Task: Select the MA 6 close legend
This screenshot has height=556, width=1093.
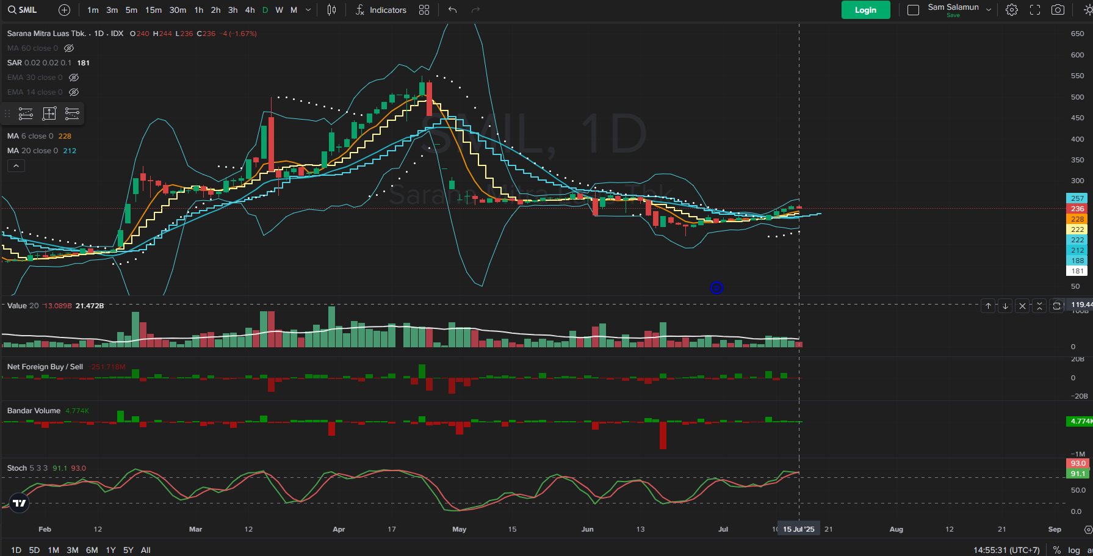Action: [39, 136]
